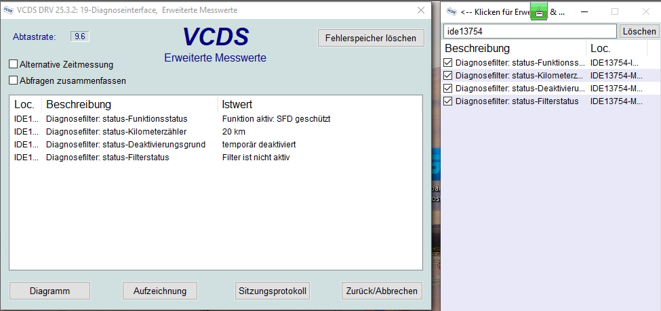661x311 pixels.
Task: Select the status-Funktionsstatus measurement row
Action: pos(215,119)
